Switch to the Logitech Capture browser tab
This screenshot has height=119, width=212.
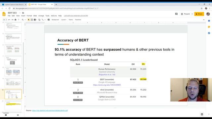14,4
